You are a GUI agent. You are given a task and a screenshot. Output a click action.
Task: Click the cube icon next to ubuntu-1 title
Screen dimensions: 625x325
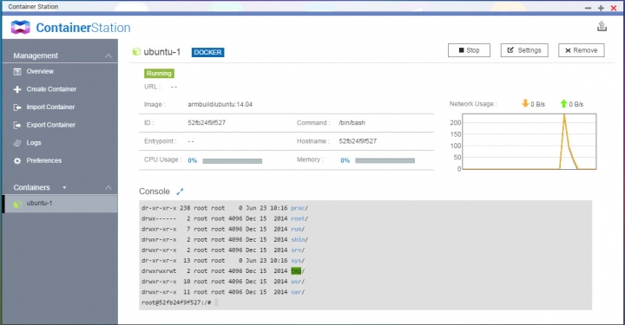tap(136, 52)
